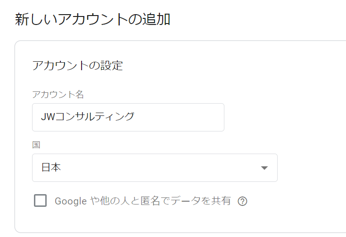
Task: Click the 国 label above the dropdown
Action: click(36, 145)
